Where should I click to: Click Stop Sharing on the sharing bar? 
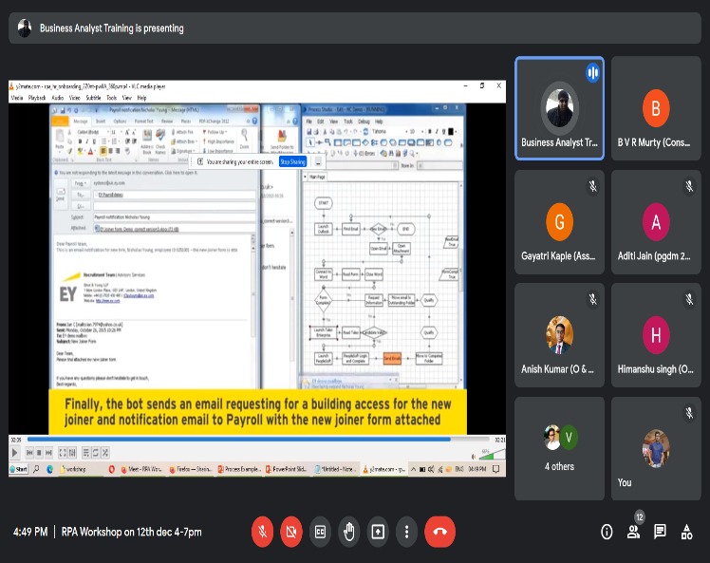click(292, 161)
